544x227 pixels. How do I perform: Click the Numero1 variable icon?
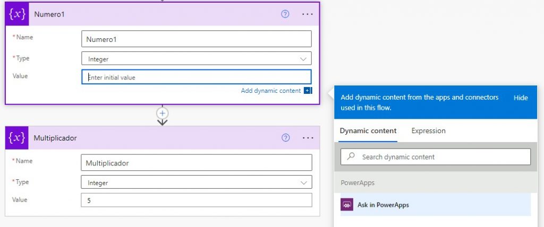point(17,14)
